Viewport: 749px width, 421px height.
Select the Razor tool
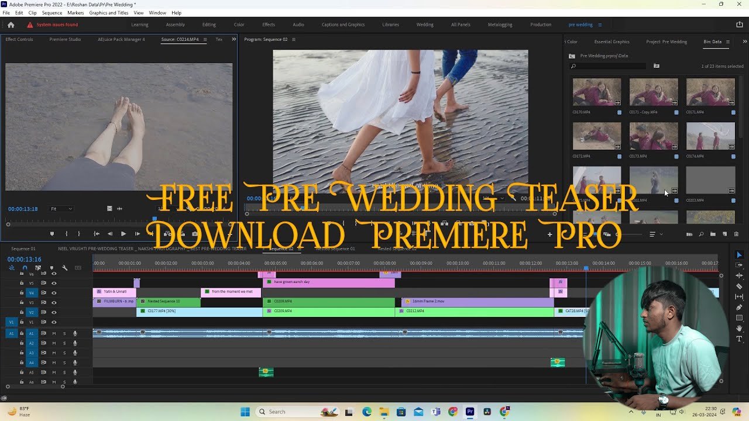[x=739, y=287]
